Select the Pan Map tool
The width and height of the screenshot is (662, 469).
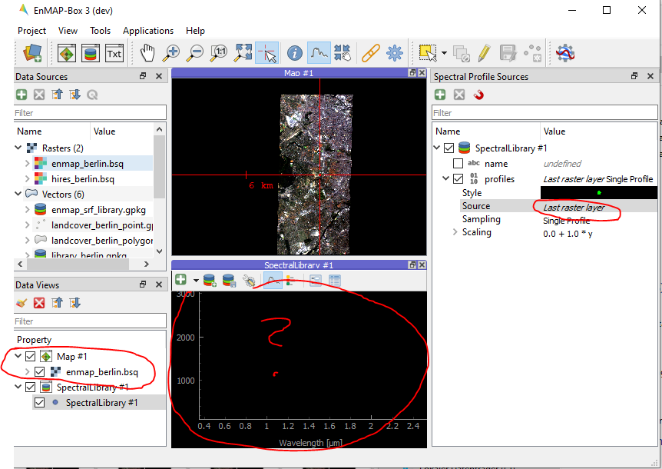point(146,53)
